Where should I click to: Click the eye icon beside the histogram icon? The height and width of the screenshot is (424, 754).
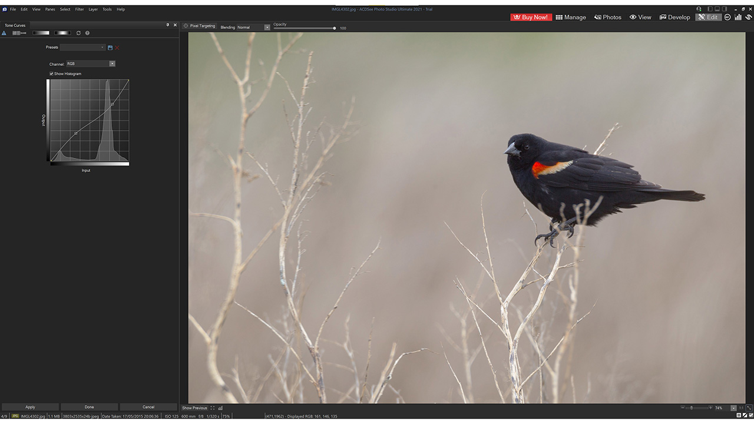click(749, 17)
